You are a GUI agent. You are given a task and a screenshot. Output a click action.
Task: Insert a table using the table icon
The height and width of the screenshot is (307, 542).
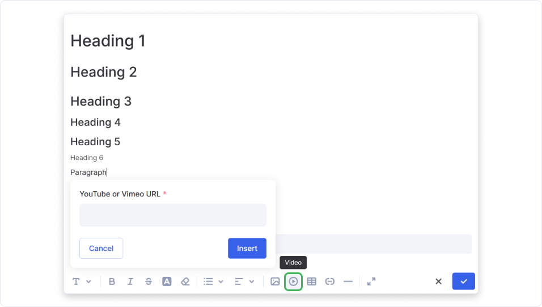(312, 281)
